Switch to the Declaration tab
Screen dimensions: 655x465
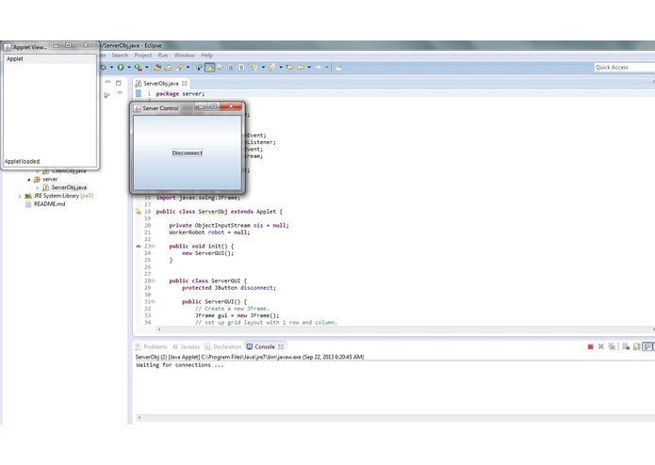[223, 346]
